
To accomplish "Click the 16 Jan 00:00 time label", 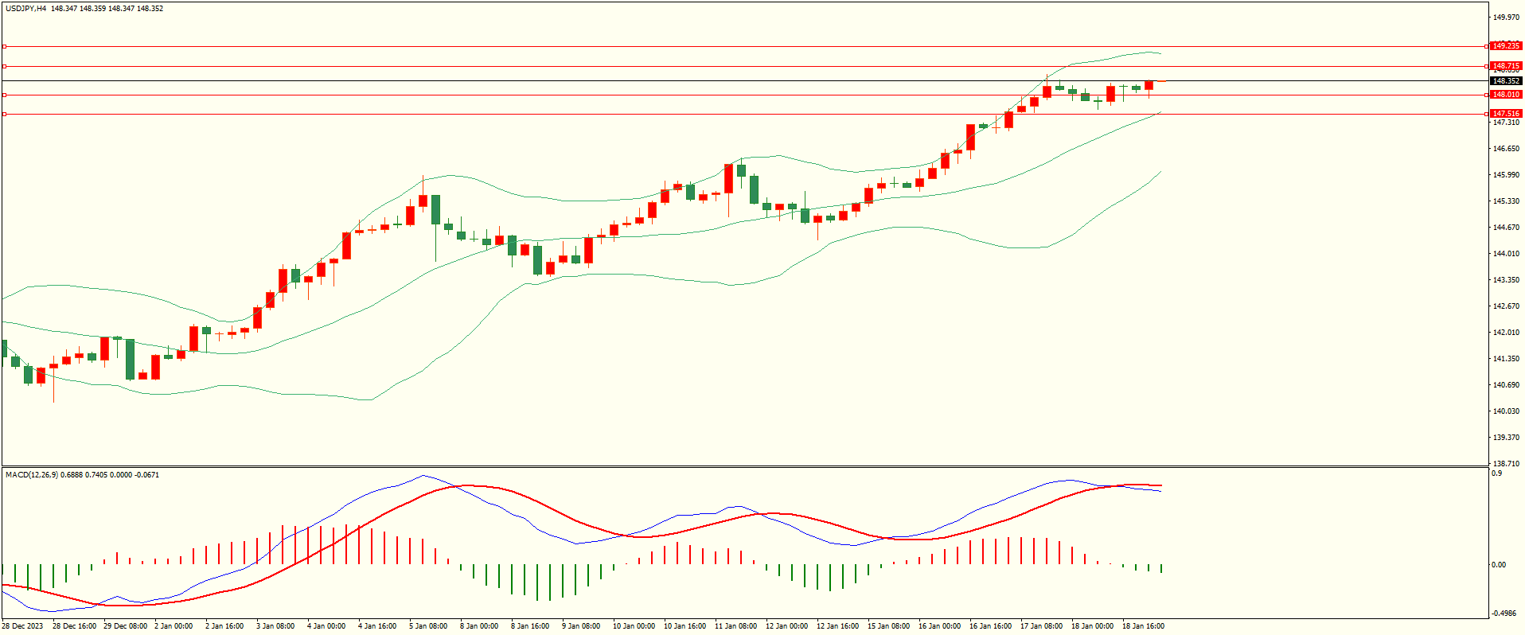I will [x=940, y=626].
